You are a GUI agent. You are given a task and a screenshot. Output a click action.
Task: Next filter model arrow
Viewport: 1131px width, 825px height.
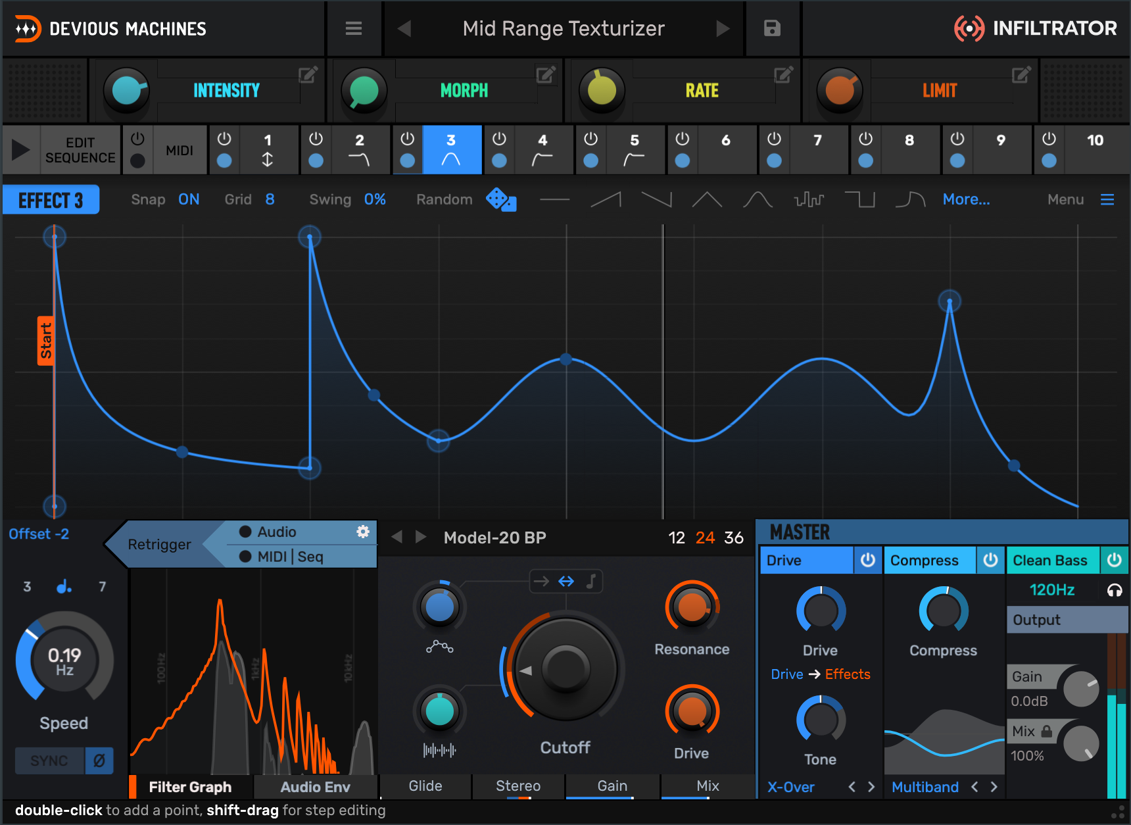421,537
